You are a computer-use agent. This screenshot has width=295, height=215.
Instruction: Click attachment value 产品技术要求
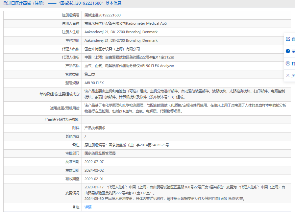(95, 128)
